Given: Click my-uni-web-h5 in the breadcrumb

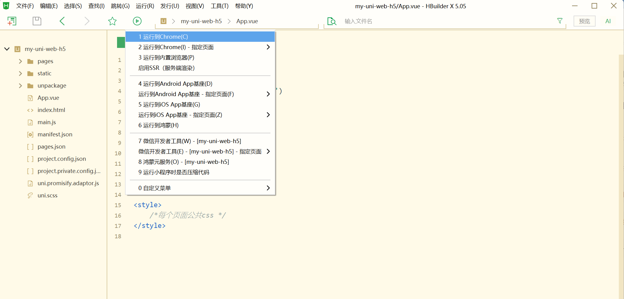Looking at the screenshot, I should (x=201, y=21).
